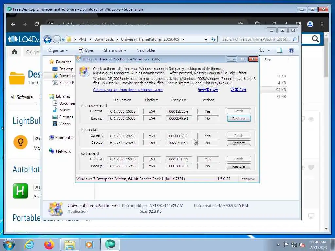The height and width of the screenshot is (251, 335).
Task: Select Favorites in navigation pane
Action: (x=63, y=62)
